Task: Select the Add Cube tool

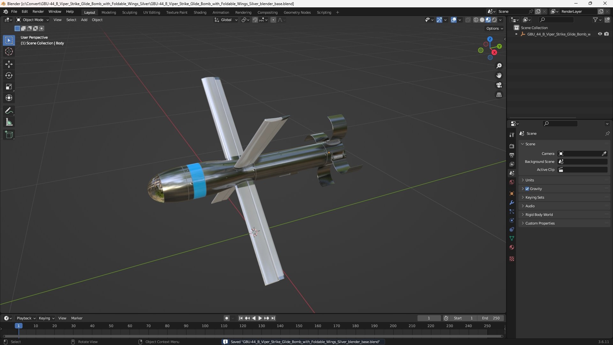Action: coord(9,135)
